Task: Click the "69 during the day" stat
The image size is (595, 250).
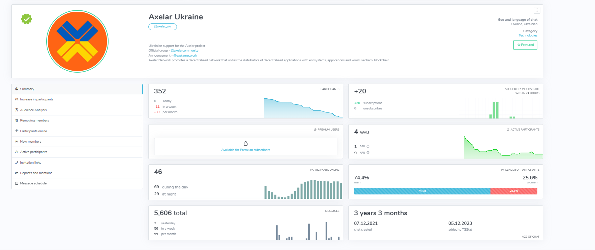Action: coord(171,187)
